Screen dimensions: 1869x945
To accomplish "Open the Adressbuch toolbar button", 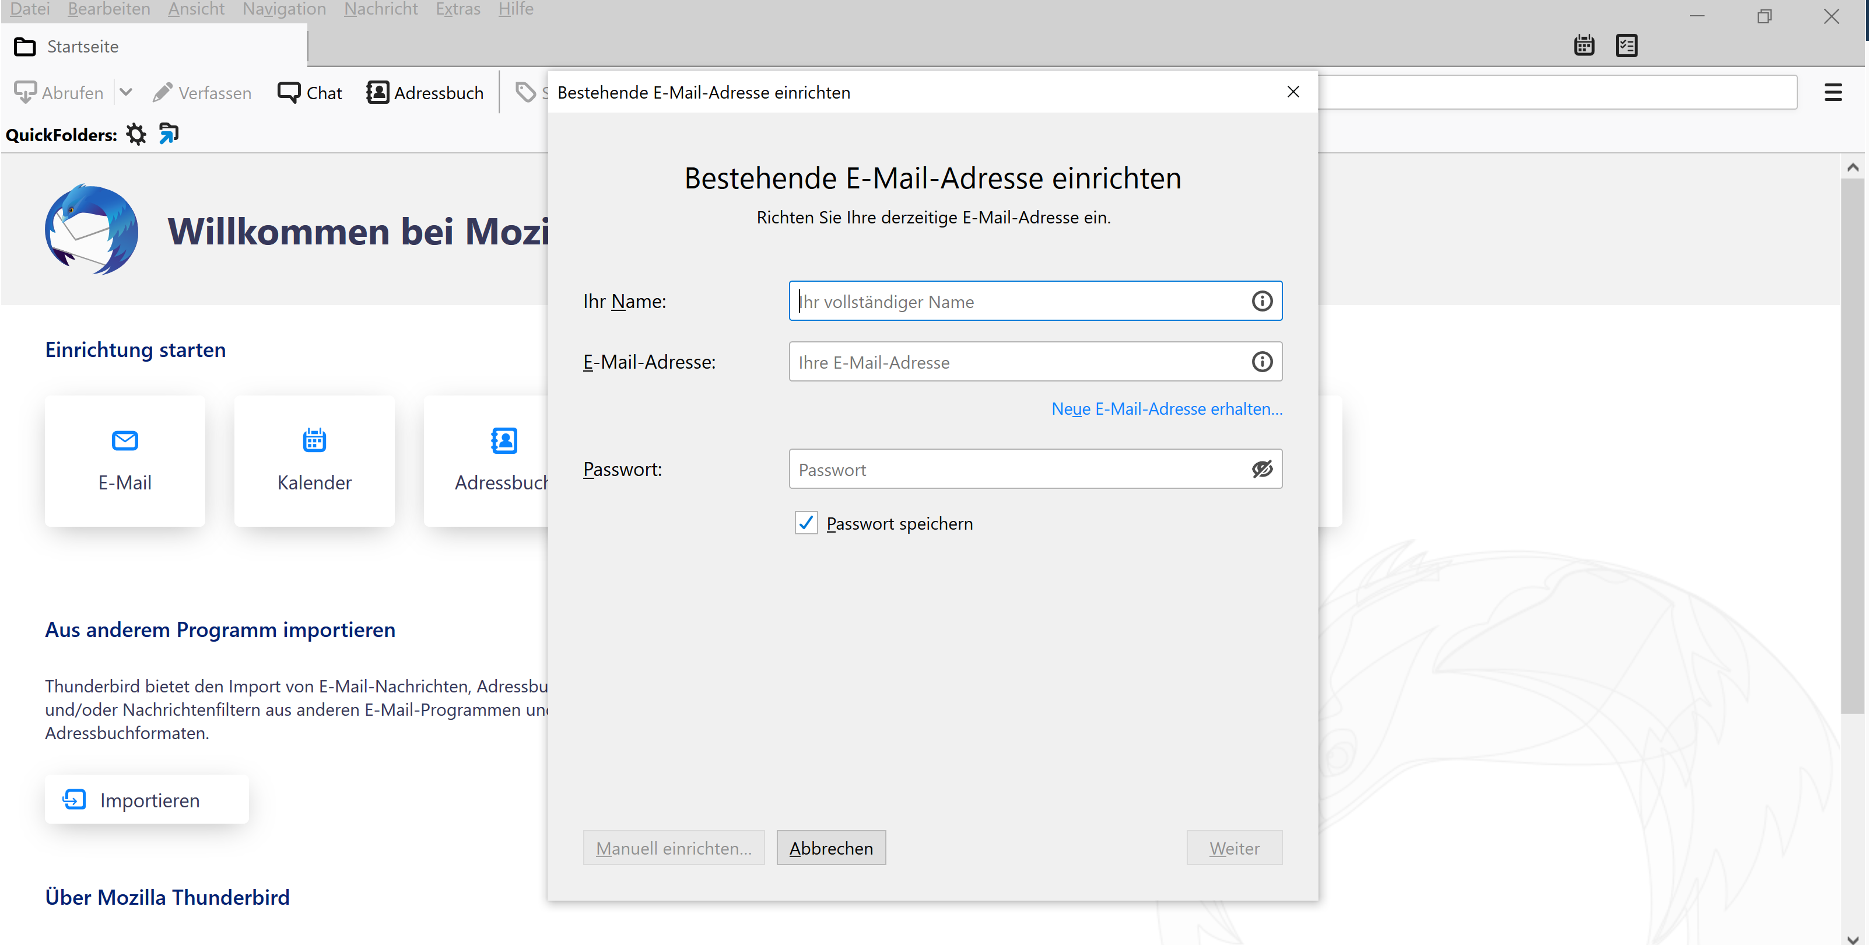I will 425,93.
